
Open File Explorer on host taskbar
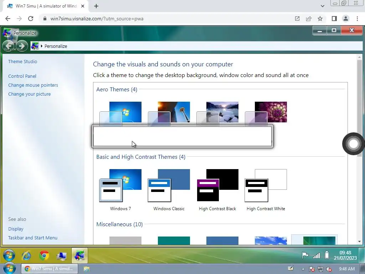86,269
